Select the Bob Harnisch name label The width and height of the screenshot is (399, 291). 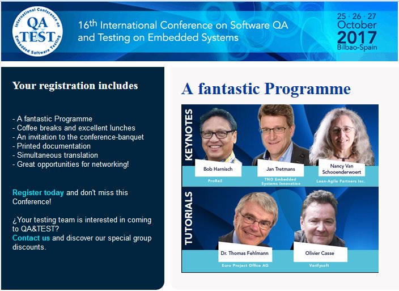pos(218,168)
